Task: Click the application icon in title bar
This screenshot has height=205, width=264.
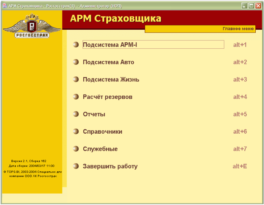Action: coord(5,6)
